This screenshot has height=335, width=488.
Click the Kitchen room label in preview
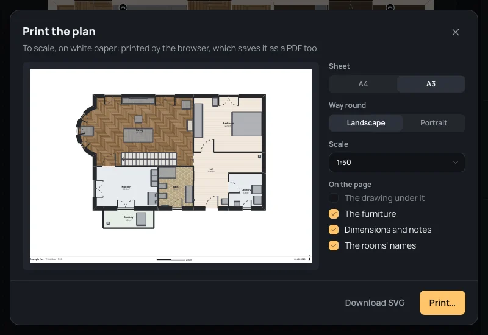tap(126, 188)
